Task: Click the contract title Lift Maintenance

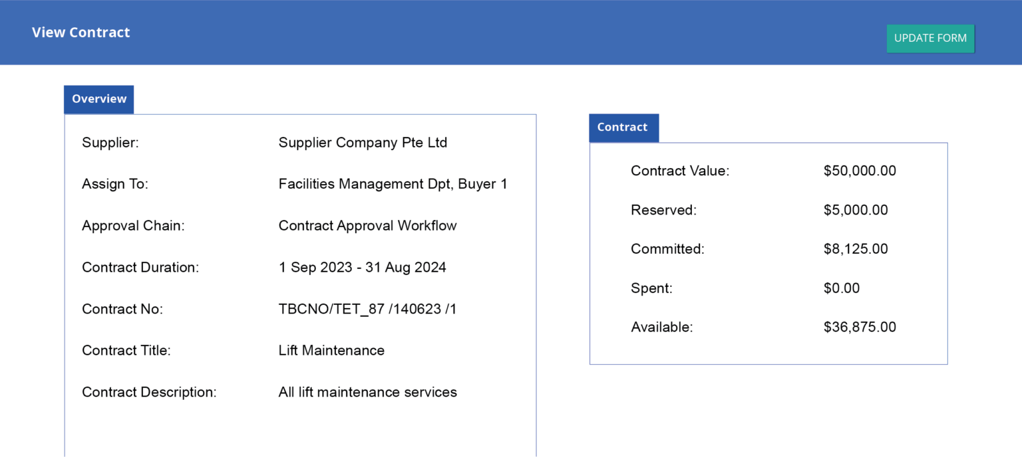Action: [331, 350]
